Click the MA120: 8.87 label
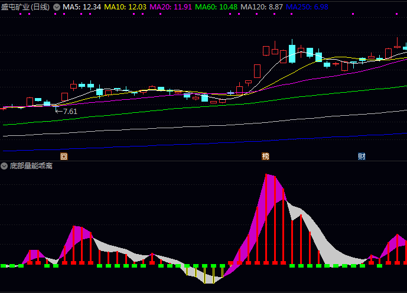407x293 pixels. tap(262, 7)
